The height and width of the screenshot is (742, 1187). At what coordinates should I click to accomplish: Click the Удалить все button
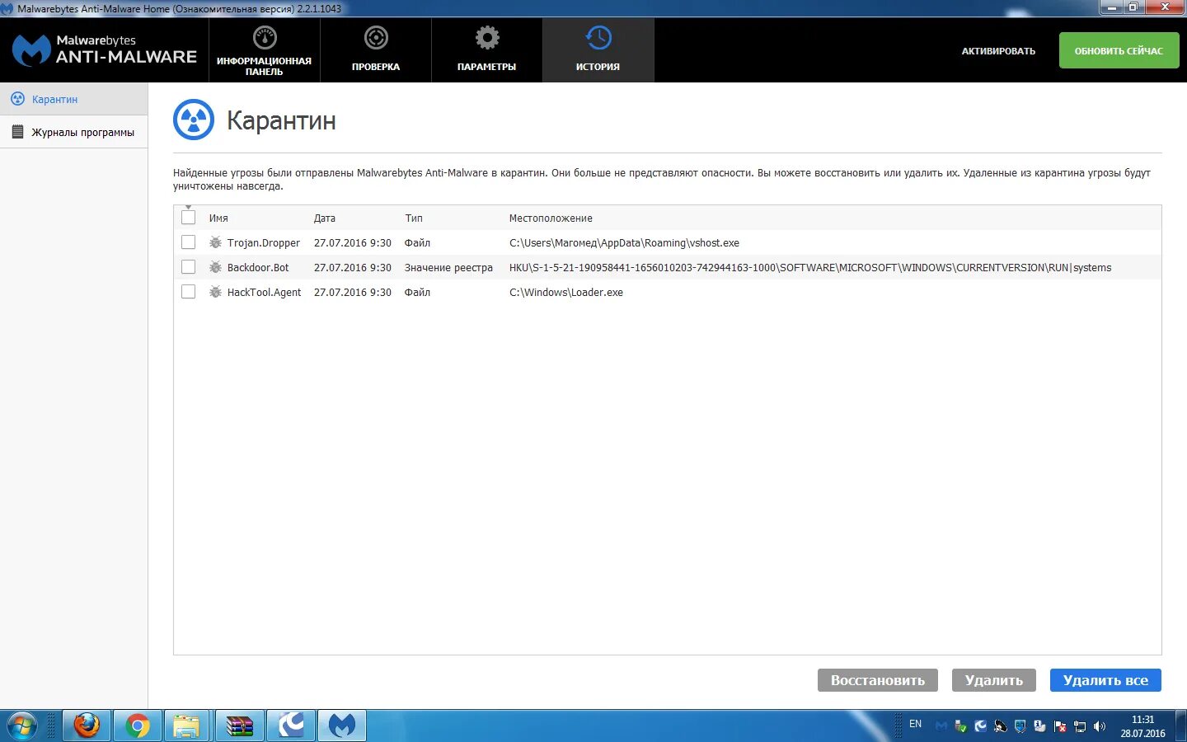(1105, 680)
